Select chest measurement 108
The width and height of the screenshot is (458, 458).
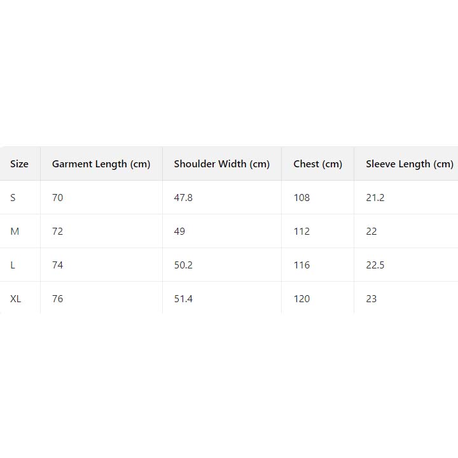[x=302, y=198]
